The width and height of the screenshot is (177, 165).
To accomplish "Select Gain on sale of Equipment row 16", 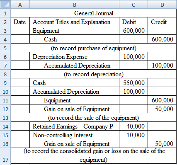I will click(75, 144).
